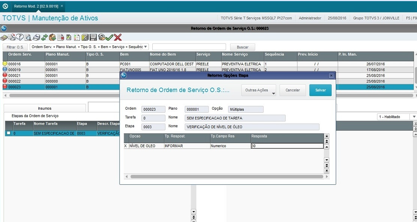Click yellow status circle of order 000016
Image resolution: width=417 pixels, height=222 pixels.
(5, 64)
